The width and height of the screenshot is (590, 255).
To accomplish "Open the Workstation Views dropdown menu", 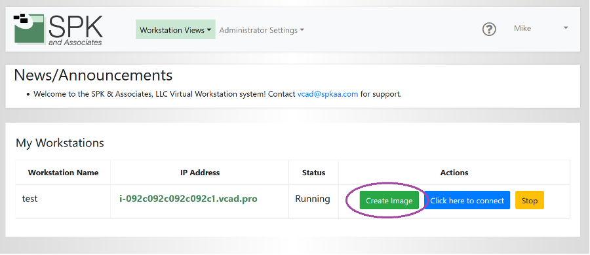I will click(175, 29).
